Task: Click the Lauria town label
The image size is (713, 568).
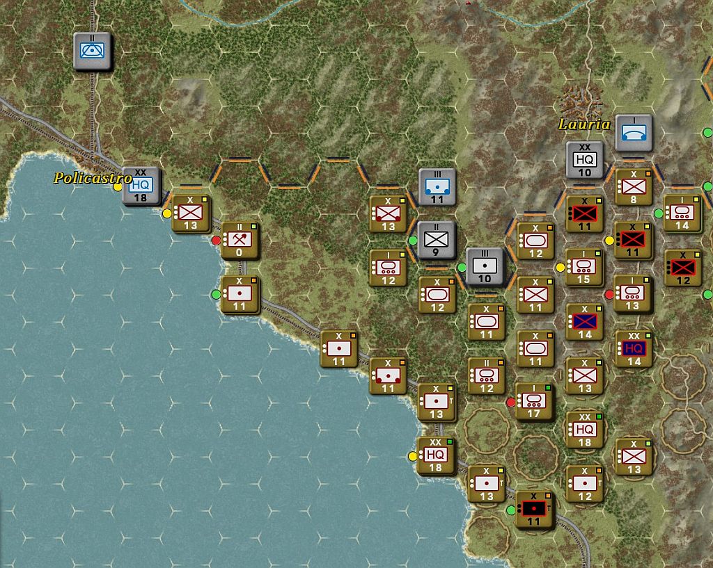Action: (x=584, y=124)
